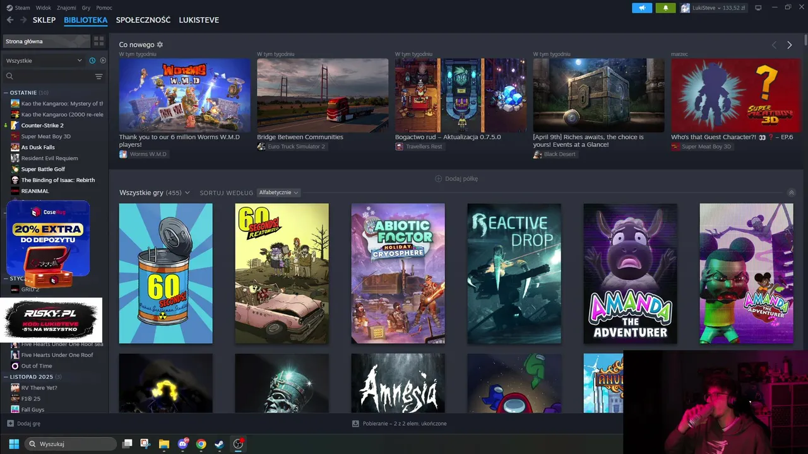Viewport: 808px width, 454px height.
Task: Open the Pomoc menu
Action: tap(104, 8)
